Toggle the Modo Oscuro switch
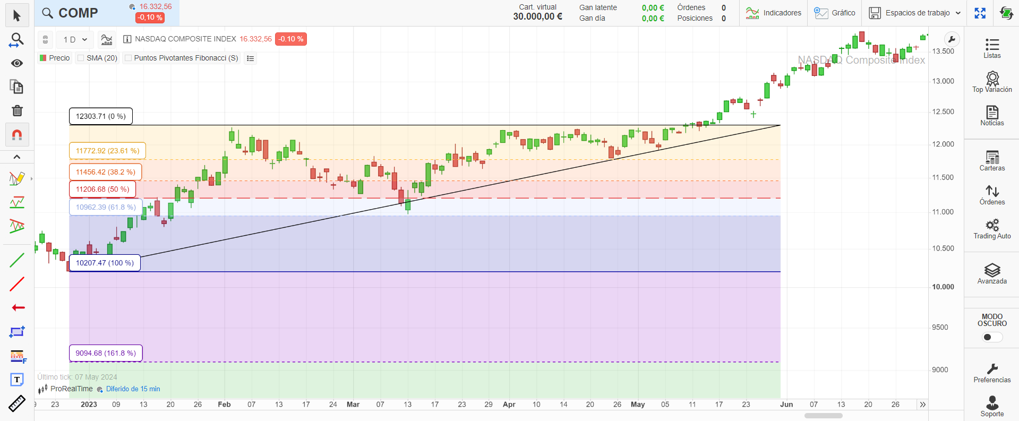This screenshot has width=1019, height=421. tap(992, 337)
